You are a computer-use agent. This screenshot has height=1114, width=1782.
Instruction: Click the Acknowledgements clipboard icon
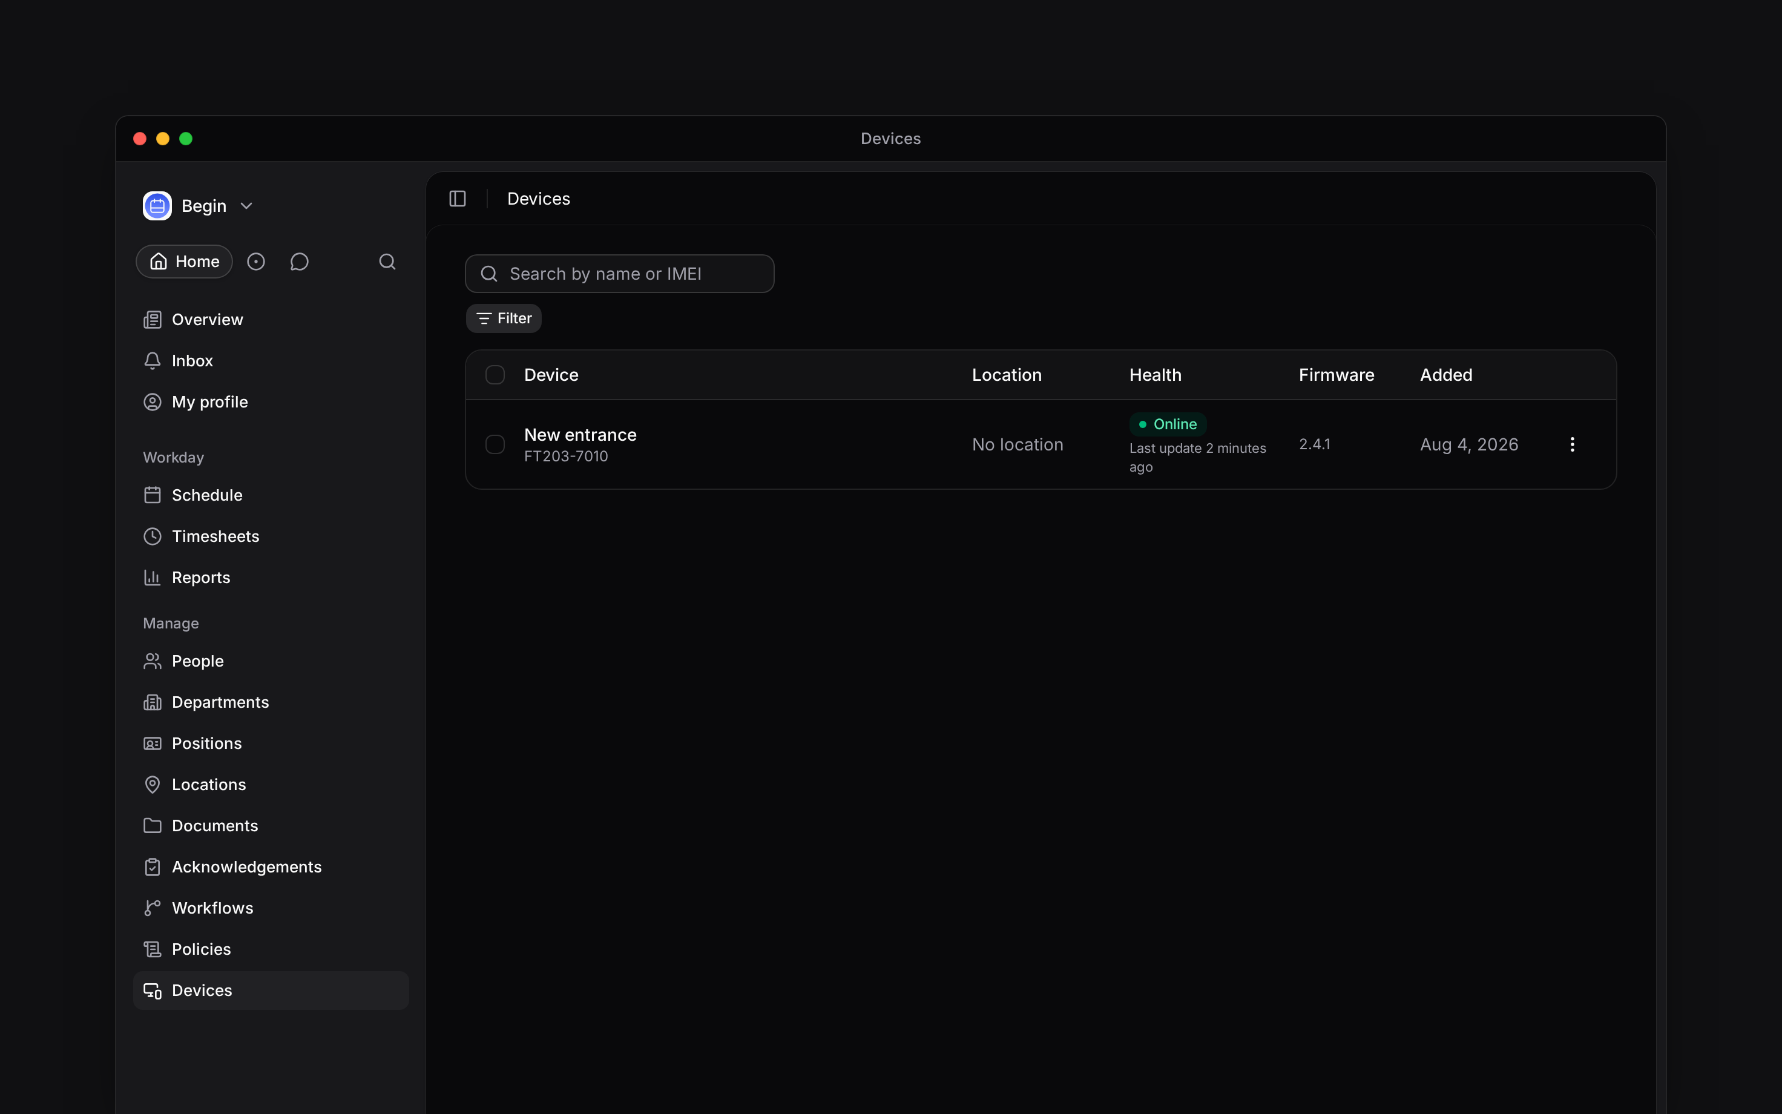[x=153, y=867]
